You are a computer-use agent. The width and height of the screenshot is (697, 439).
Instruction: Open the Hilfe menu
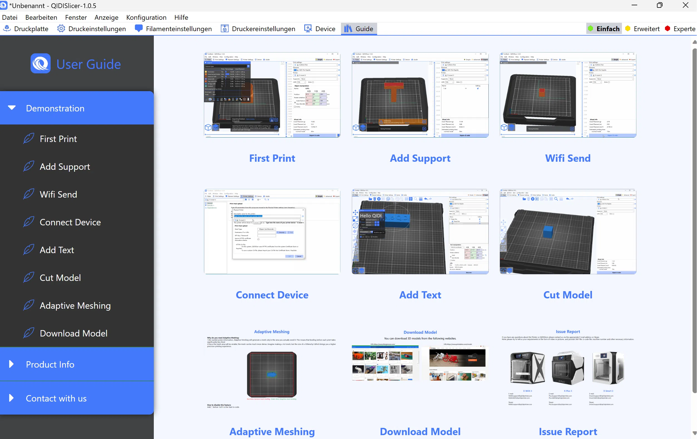pos(181,17)
